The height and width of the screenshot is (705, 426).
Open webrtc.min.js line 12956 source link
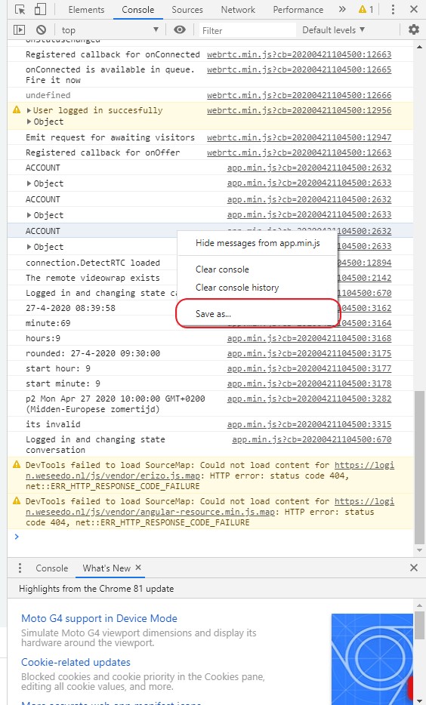click(x=299, y=110)
